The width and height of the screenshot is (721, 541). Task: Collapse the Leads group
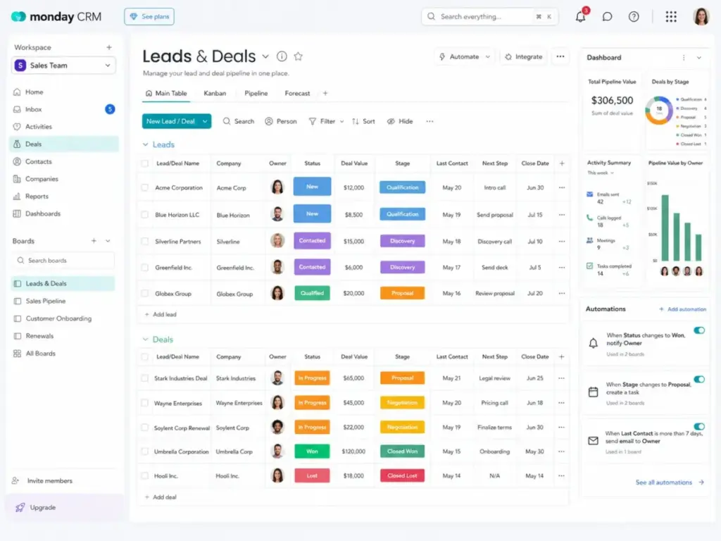point(145,144)
